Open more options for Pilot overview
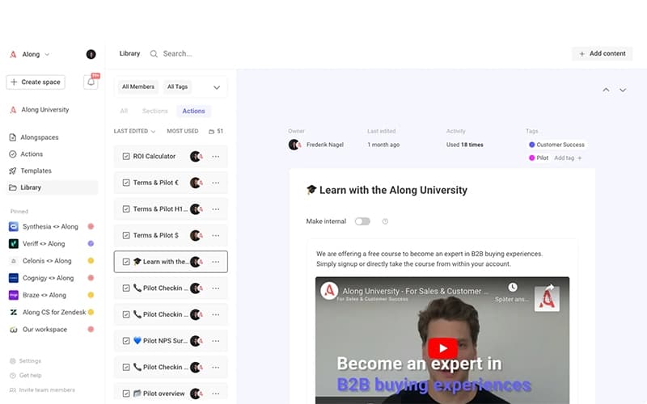Viewport: 647px width, 404px height. pos(215,393)
